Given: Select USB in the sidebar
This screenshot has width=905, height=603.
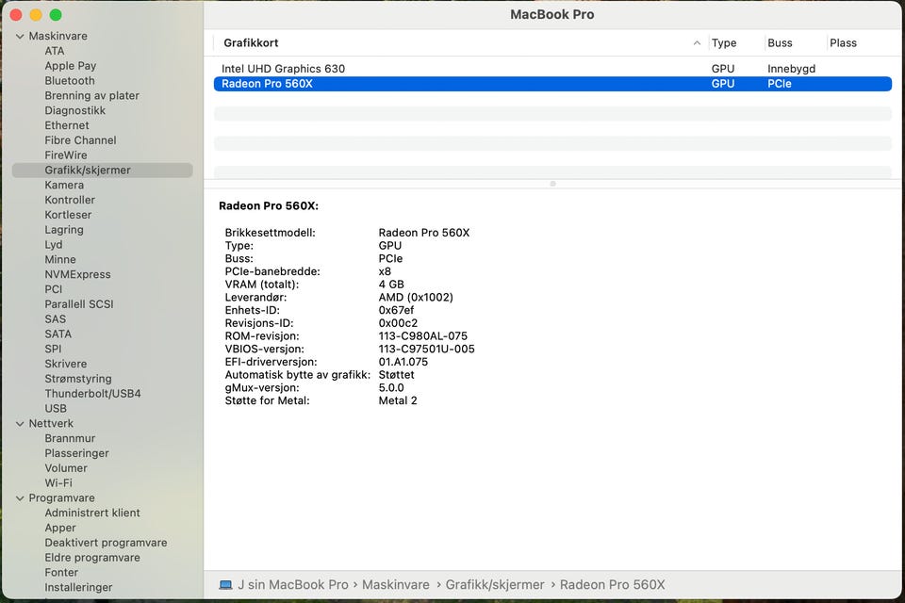Looking at the screenshot, I should [x=56, y=409].
